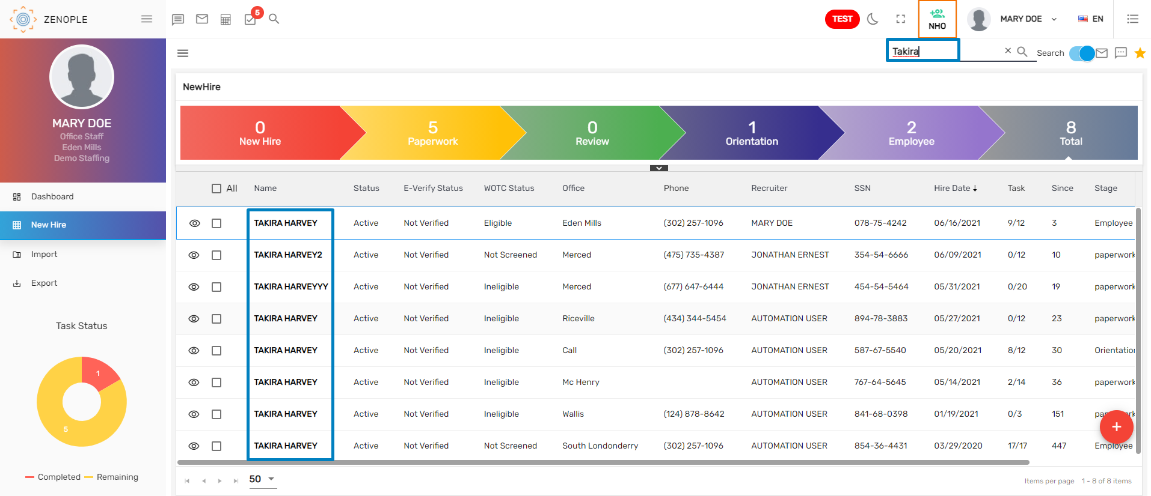1151x496 pixels.
Task: Sort by the Name column header
Action: click(x=265, y=189)
